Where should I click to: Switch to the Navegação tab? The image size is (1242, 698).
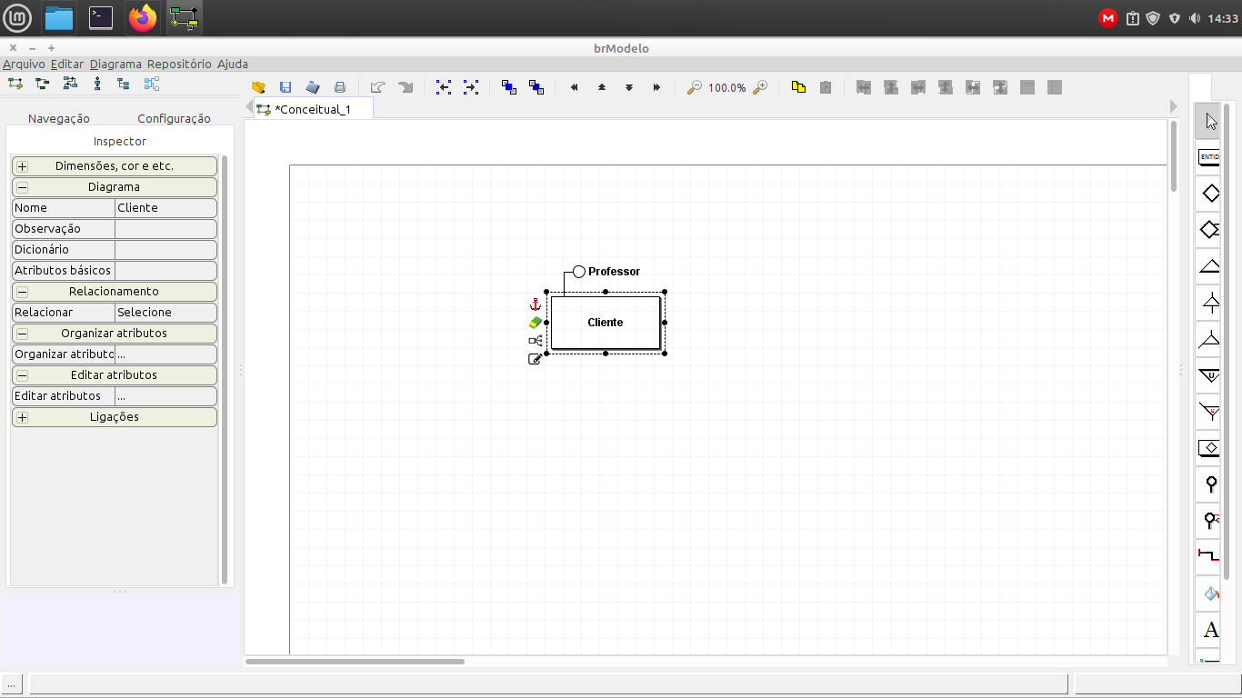[59, 119]
